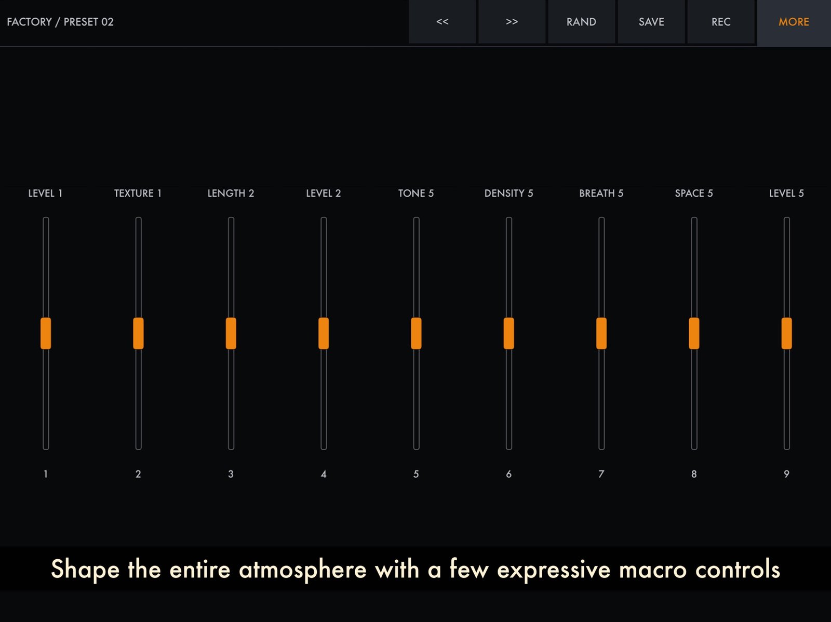The image size is (831, 622).
Task: Click the FACTORY / PRESET 02 name
Action: (60, 22)
